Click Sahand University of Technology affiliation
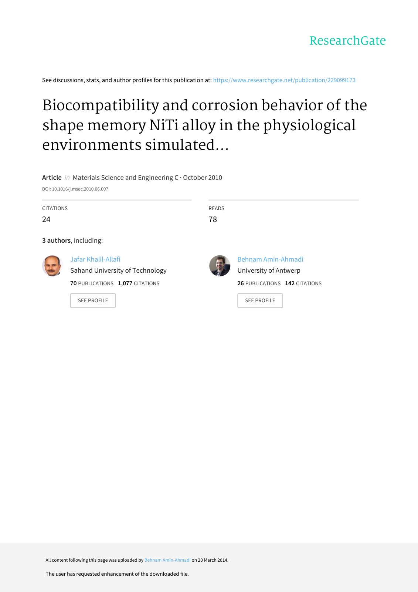The image size is (418, 592). [118, 270]
